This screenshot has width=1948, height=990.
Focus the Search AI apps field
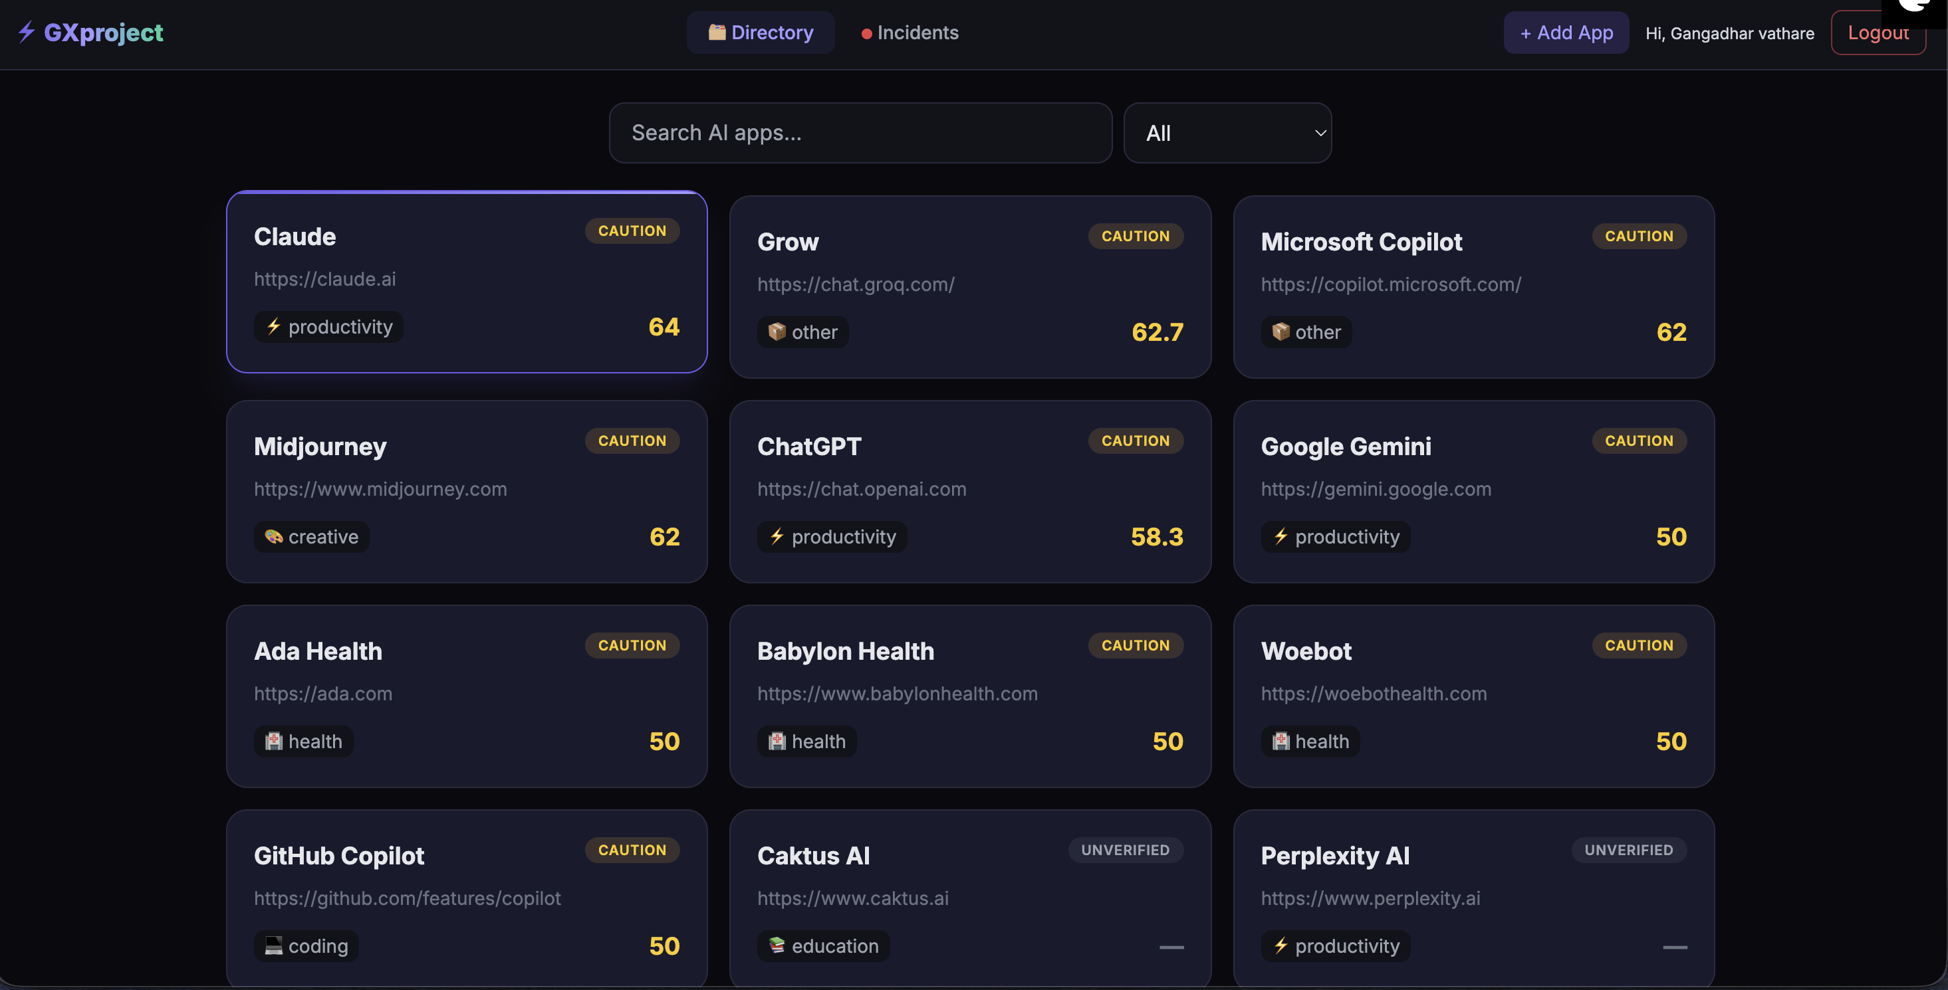pos(860,133)
